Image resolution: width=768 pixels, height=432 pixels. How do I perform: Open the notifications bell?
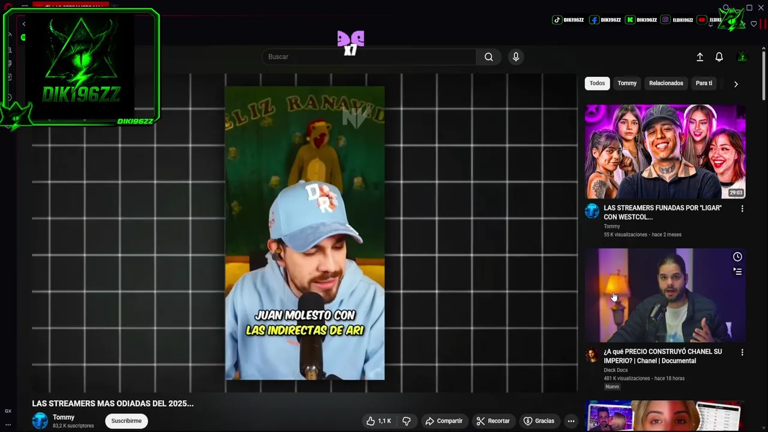click(719, 57)
